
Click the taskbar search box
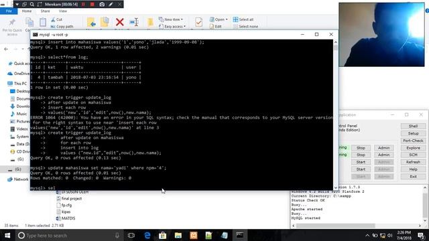coord(70,235)
